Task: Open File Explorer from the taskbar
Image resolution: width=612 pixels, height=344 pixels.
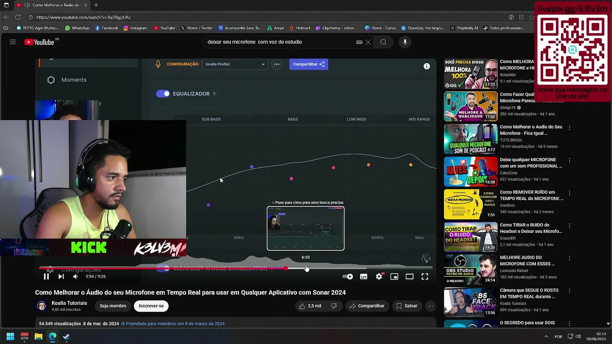Action: pos(38,336)
